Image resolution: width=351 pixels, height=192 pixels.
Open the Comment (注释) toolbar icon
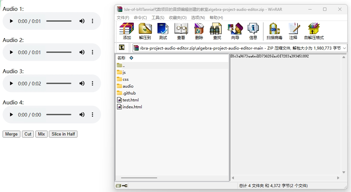tap(294, 31)
